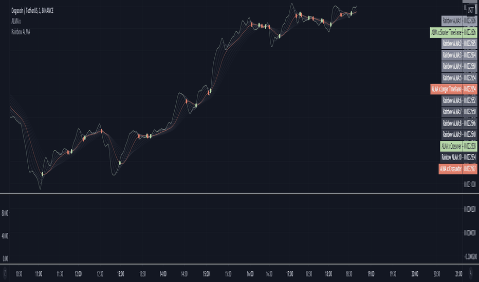Click the Rainbow ALMA:1 price label
Viewport: 479px width, 282px height.
pos(459,21)
